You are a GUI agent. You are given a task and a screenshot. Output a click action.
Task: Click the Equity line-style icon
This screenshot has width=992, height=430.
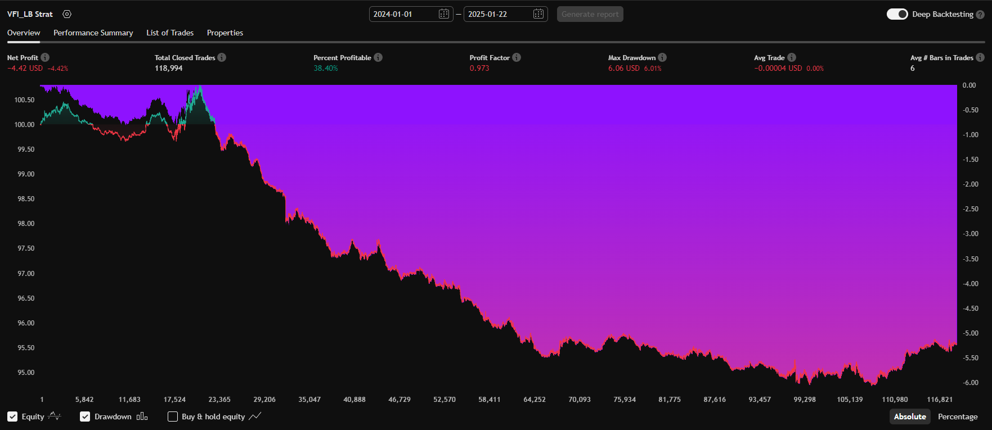click(x=55, y=416)
